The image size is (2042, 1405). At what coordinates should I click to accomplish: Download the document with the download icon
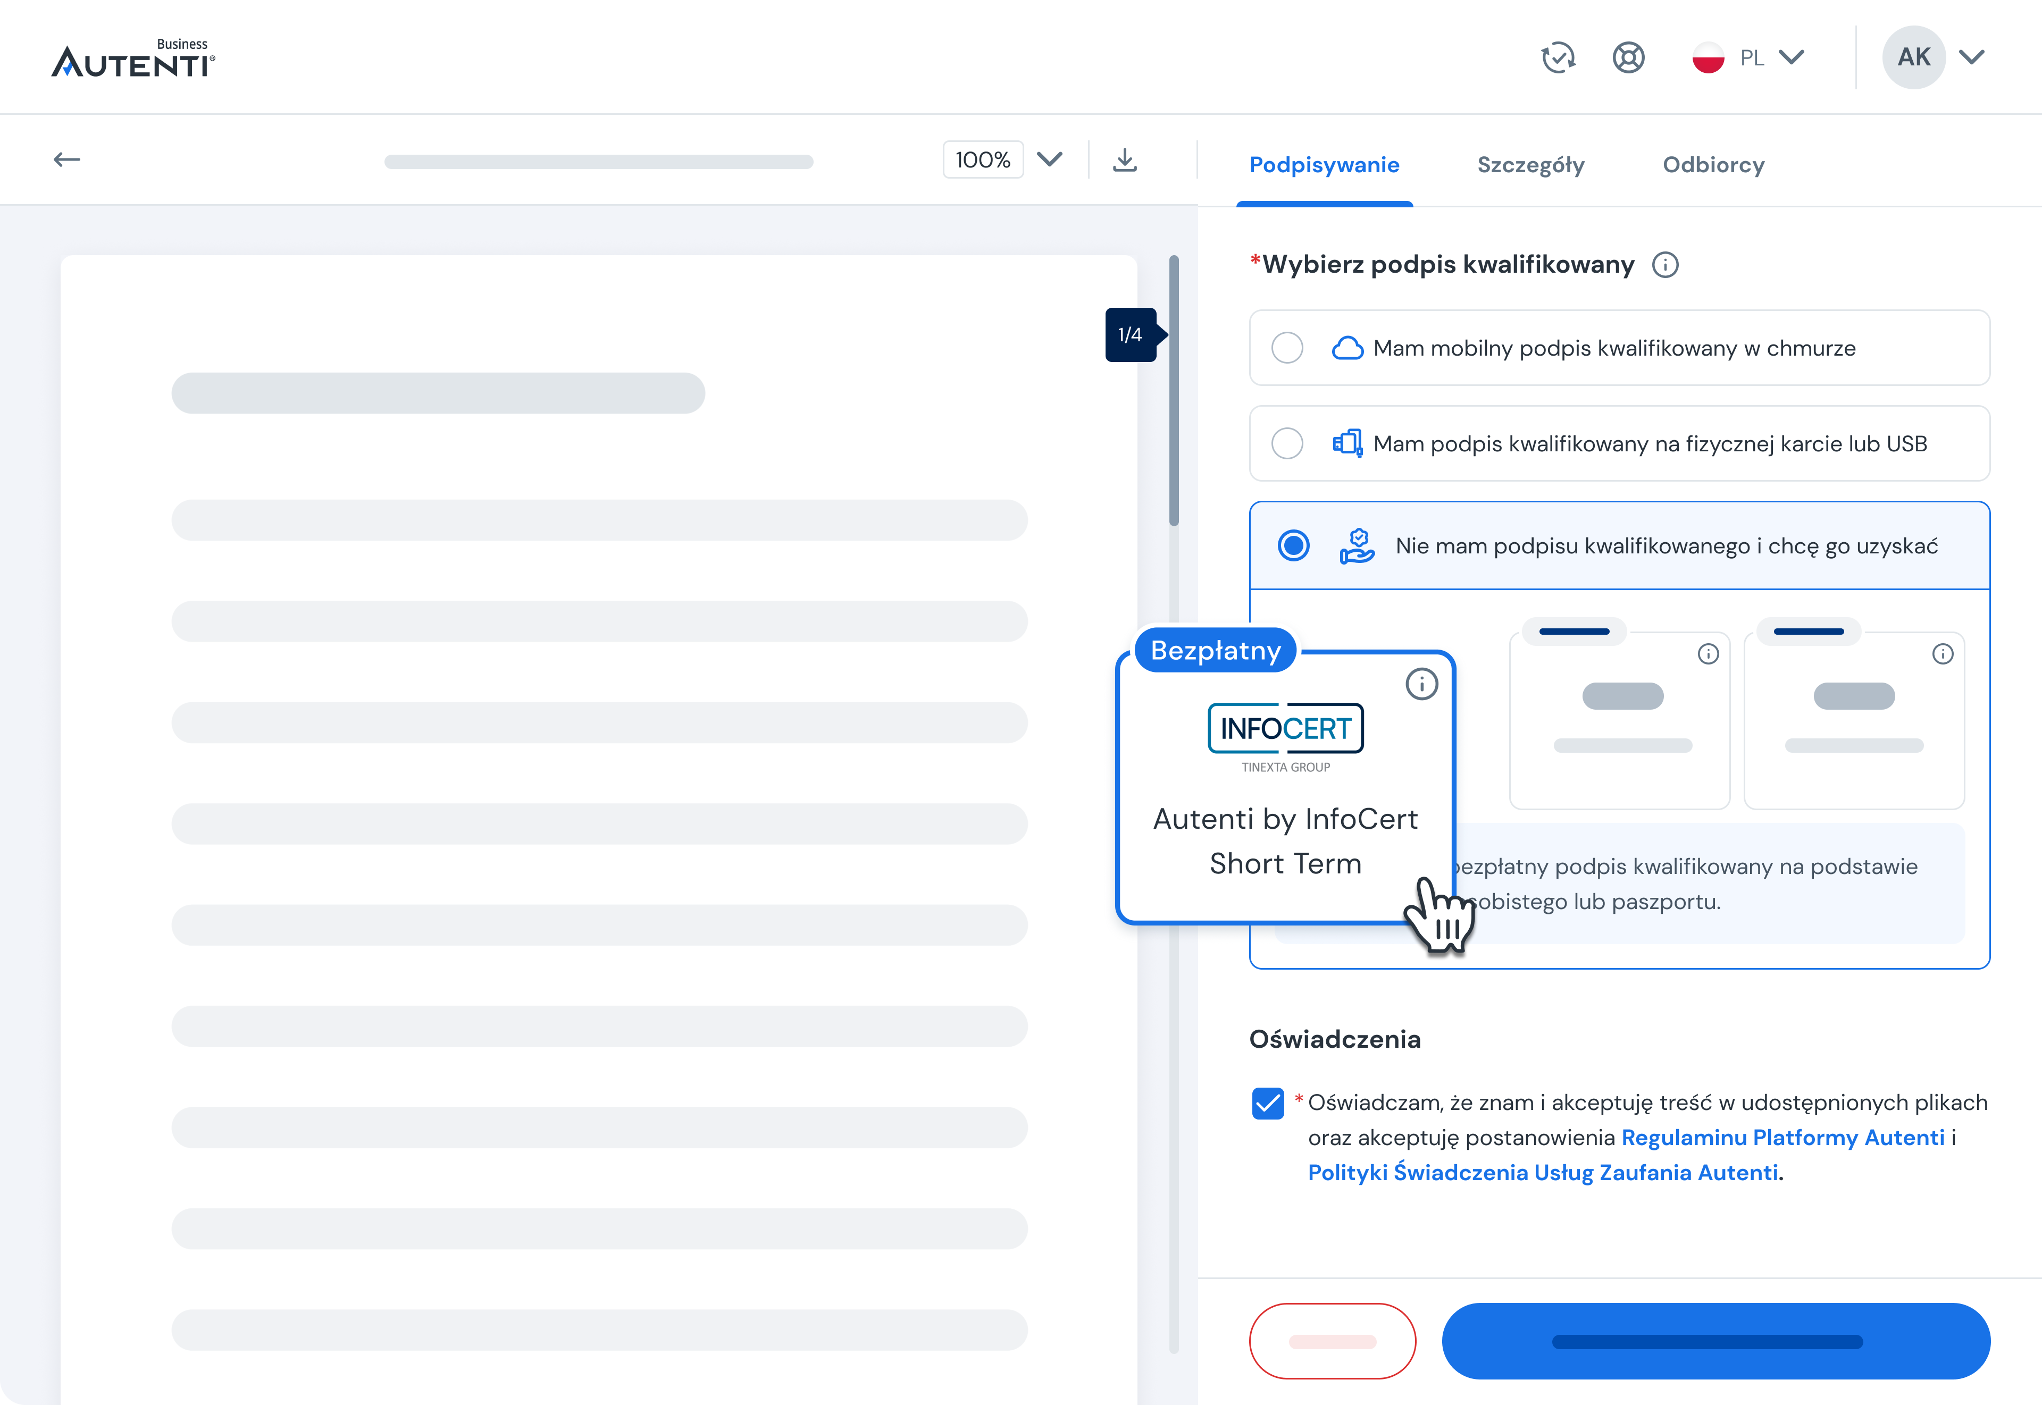1125,160
